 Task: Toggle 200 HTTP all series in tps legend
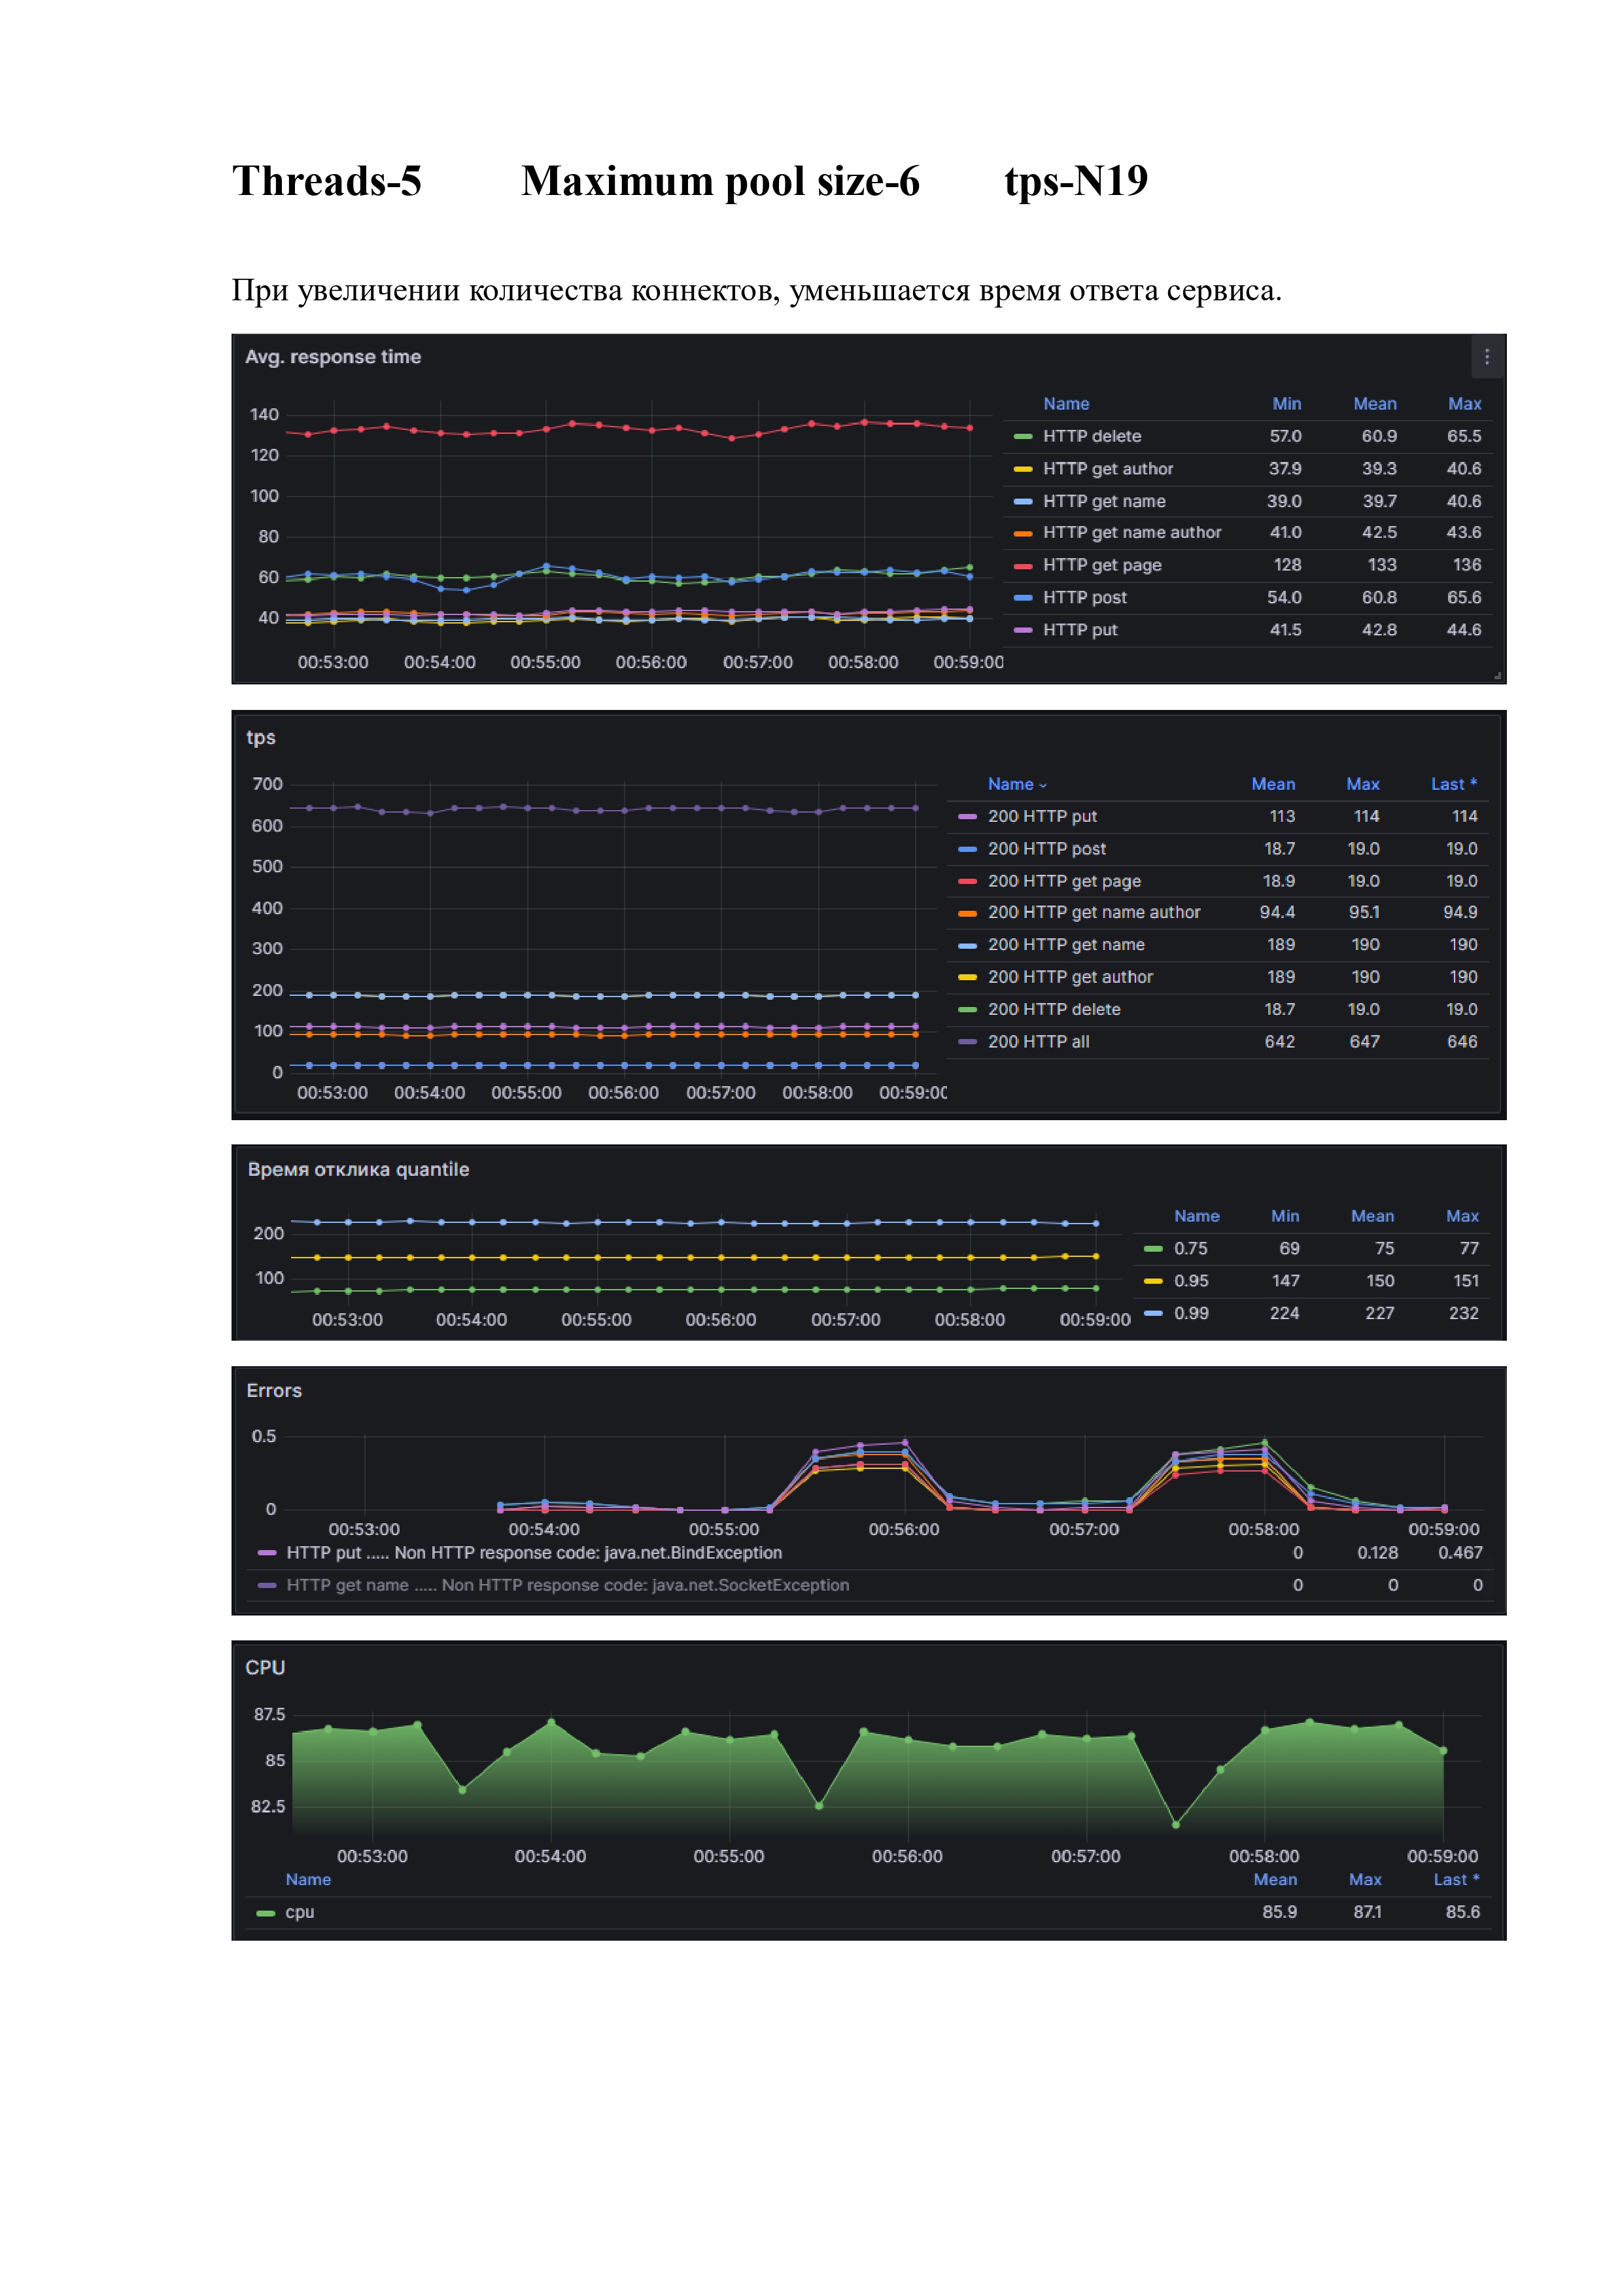(x=1039, y=1042)
